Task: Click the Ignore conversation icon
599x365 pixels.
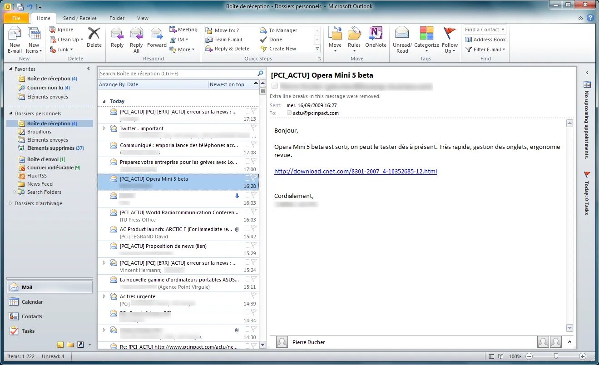Action: [x=53, y=30]
